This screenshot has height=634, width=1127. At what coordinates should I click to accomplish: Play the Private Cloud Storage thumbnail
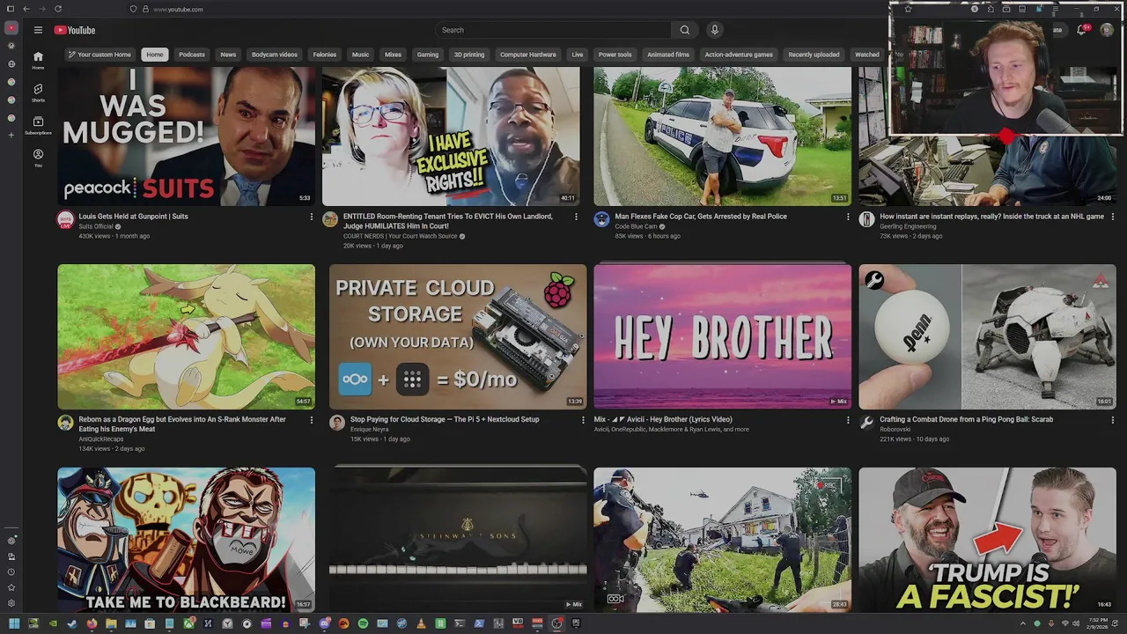click(x=458, y=336)
